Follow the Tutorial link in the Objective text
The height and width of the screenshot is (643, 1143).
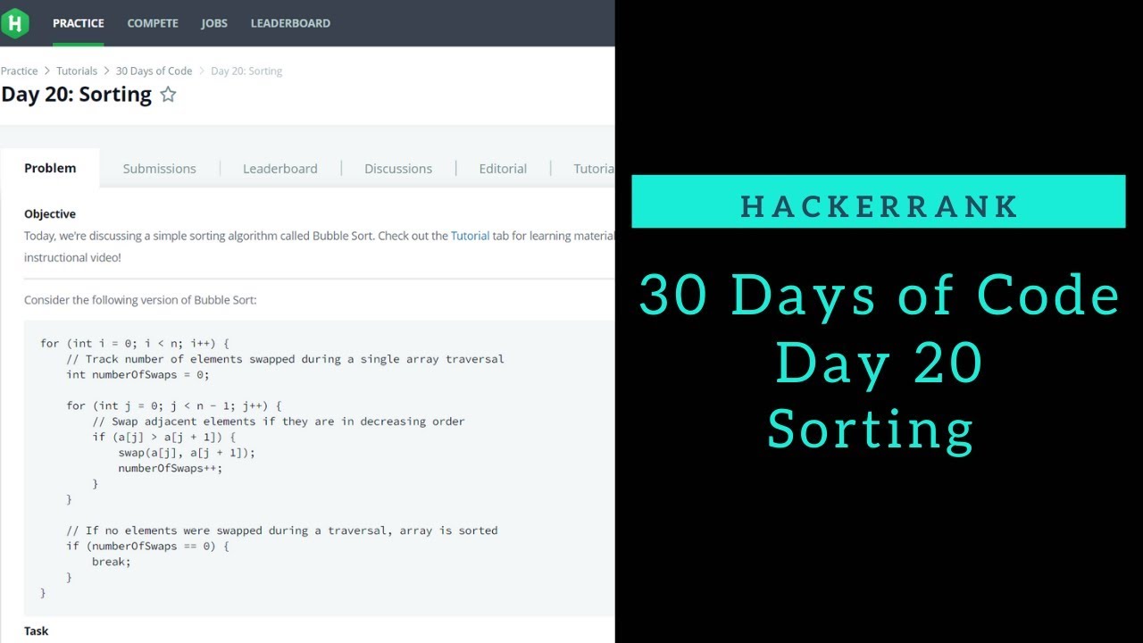coord(470,236)
